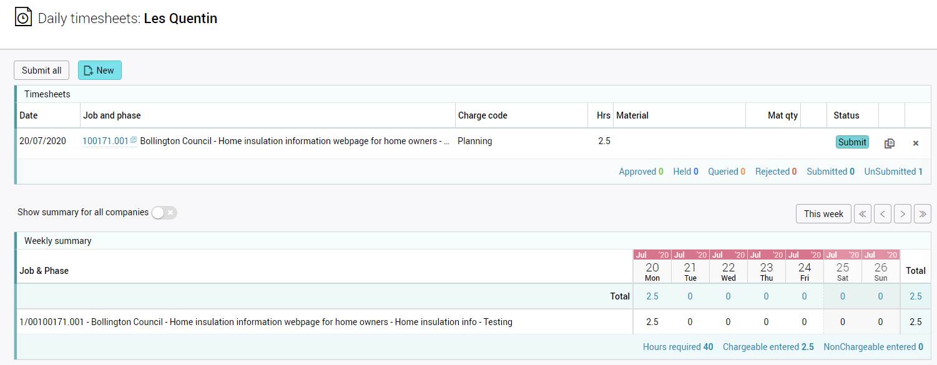Click the Approved status filter count
Viewport: 937px width, 365px height.
tap(641, 172)
